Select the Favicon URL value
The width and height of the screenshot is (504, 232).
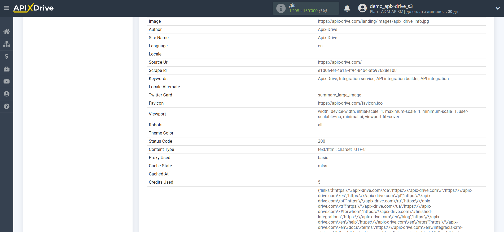pos(350,103)
